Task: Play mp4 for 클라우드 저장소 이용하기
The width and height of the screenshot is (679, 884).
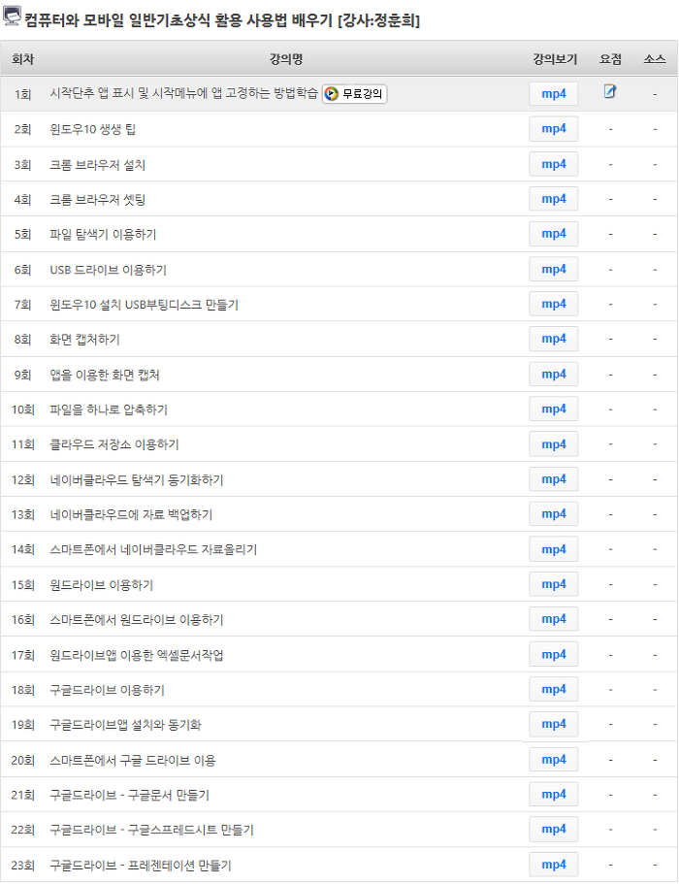Action: [x=553, y=444]
